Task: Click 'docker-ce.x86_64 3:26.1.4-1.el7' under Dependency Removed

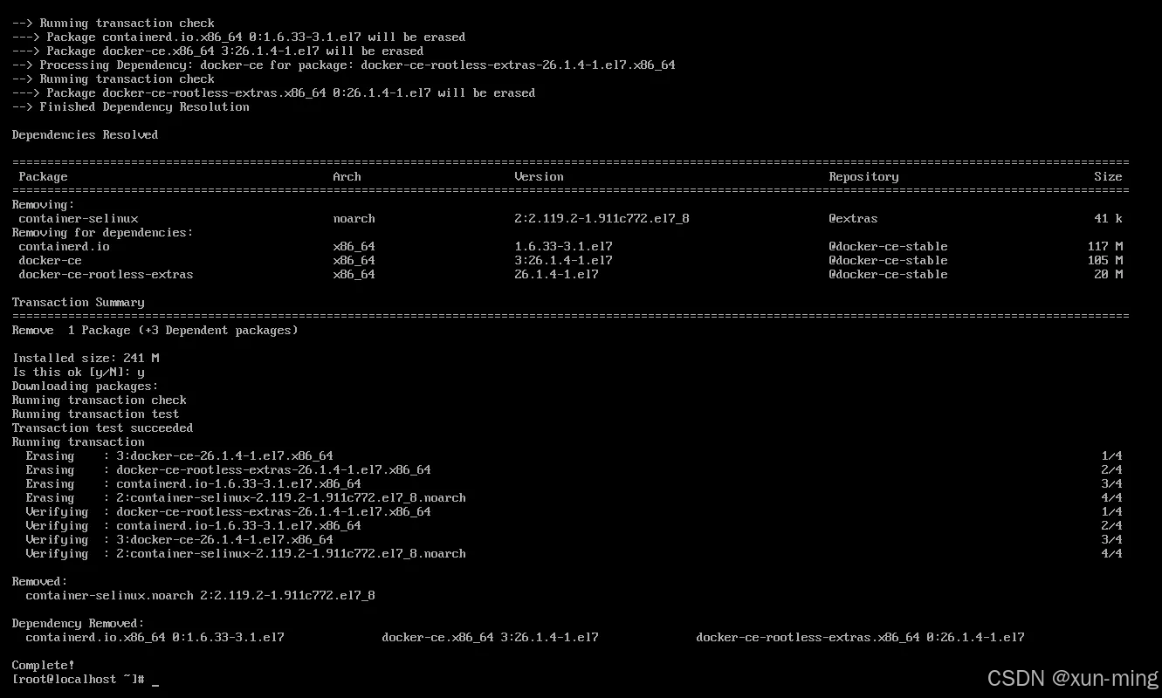Action: click(x=490, y=637)
